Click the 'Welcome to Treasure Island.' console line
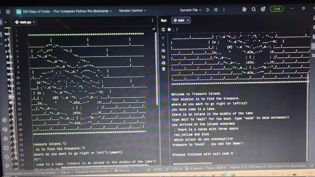This screenshot has height=177, width=315. point(196,94)
